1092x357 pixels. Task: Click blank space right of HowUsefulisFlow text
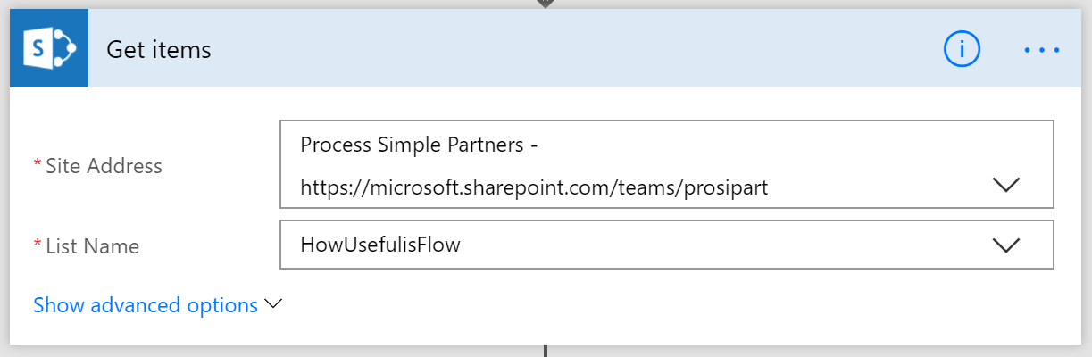click(714, 245)
